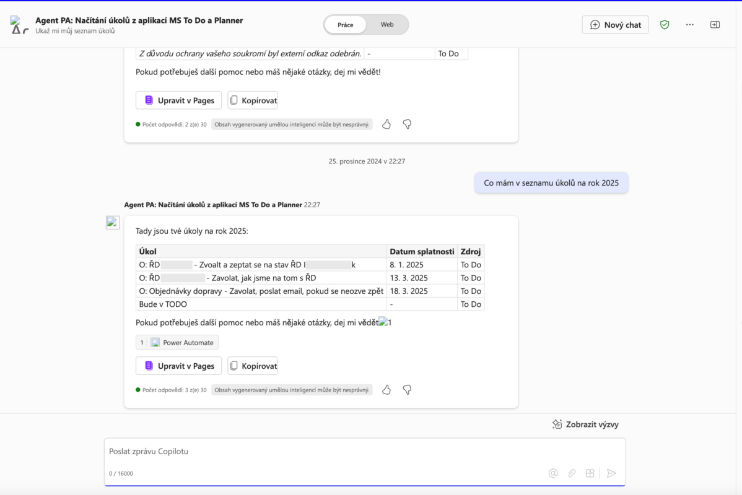Click the copy icon in the lower Kopírovat button

(234, 366)
